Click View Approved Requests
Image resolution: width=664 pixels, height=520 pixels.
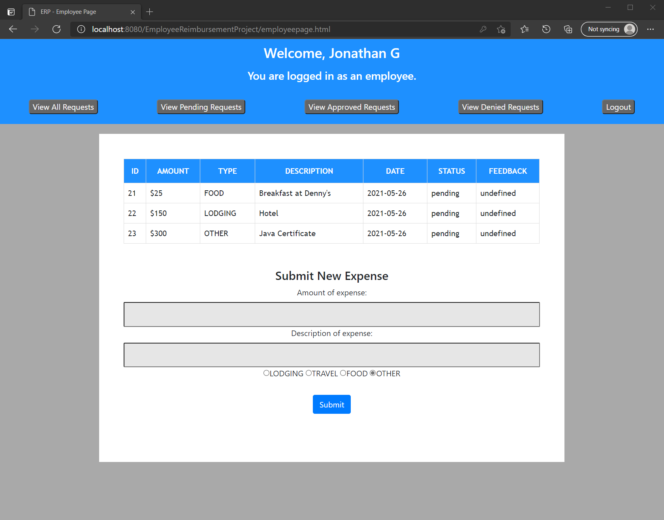351,107
